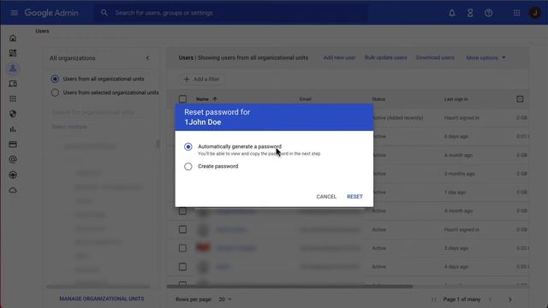Open Dashboard icon in the sidebar

[13, 53]
